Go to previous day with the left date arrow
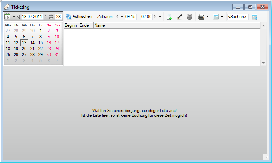This screenshot has width=272, height=163. point(19,17)
